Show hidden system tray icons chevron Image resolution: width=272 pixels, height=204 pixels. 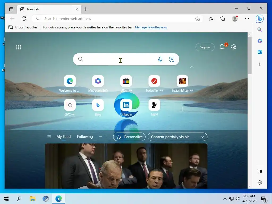(225, 199)
